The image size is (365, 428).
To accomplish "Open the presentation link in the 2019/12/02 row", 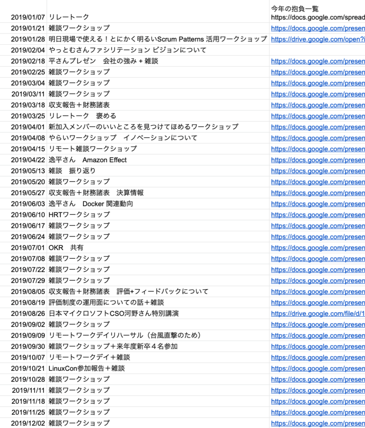I will coord(317,423).
